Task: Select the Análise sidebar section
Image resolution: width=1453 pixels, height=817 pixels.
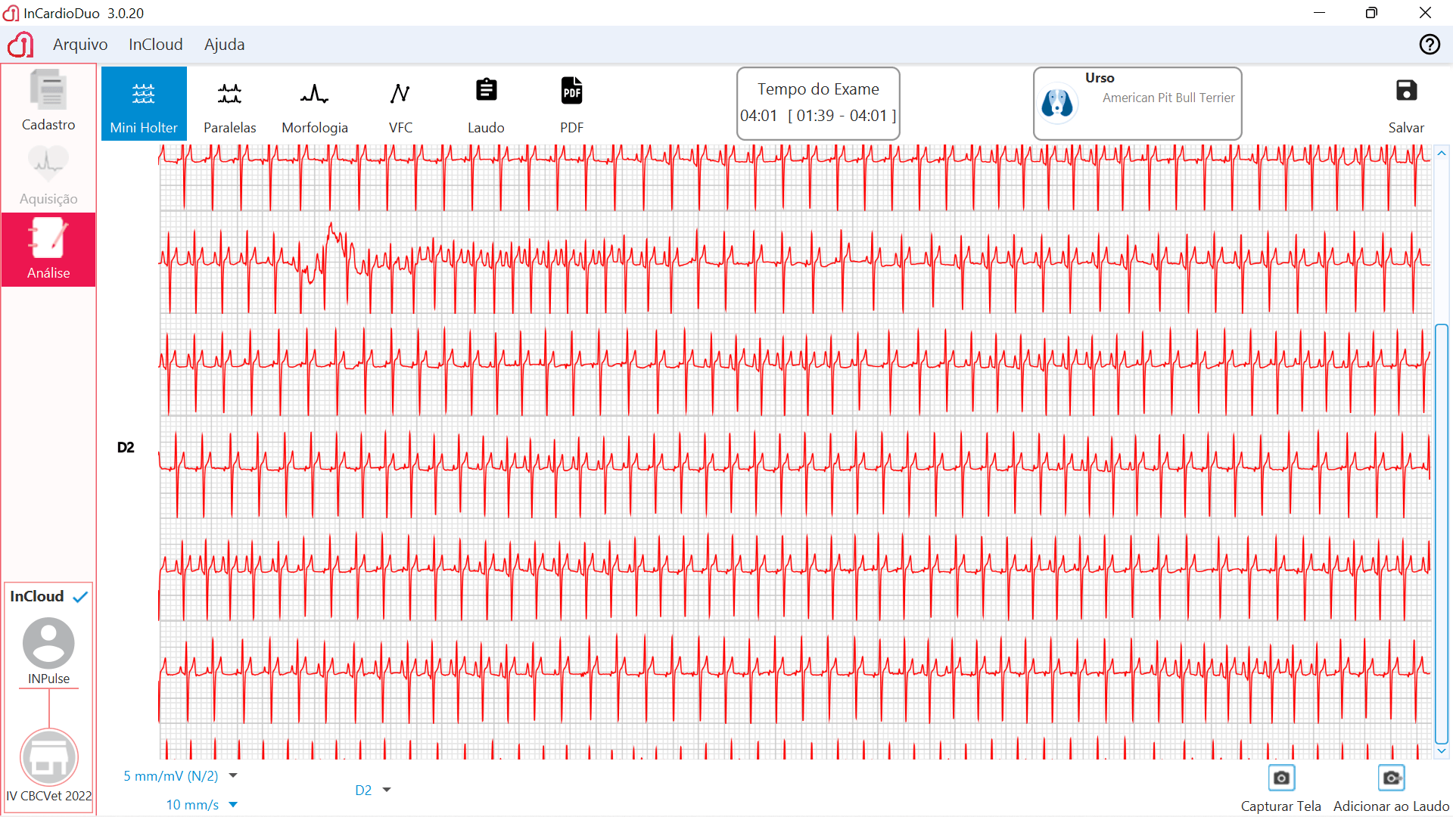Action: click(x=48, y=250)
